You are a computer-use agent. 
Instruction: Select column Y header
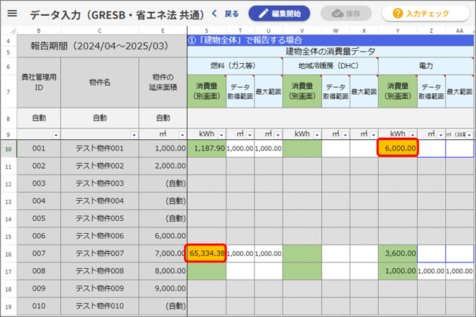(x=398, y=31)
